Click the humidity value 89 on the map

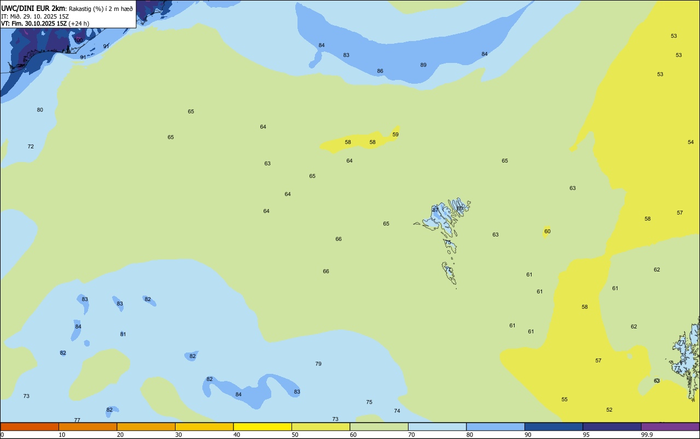coord(423,65)
